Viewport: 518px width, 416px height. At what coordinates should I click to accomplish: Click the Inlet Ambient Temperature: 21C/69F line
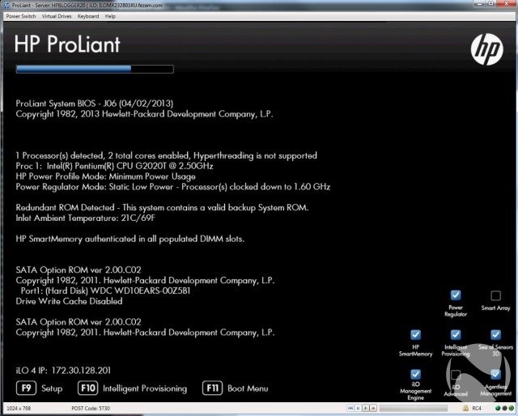(x=85, y=218)
